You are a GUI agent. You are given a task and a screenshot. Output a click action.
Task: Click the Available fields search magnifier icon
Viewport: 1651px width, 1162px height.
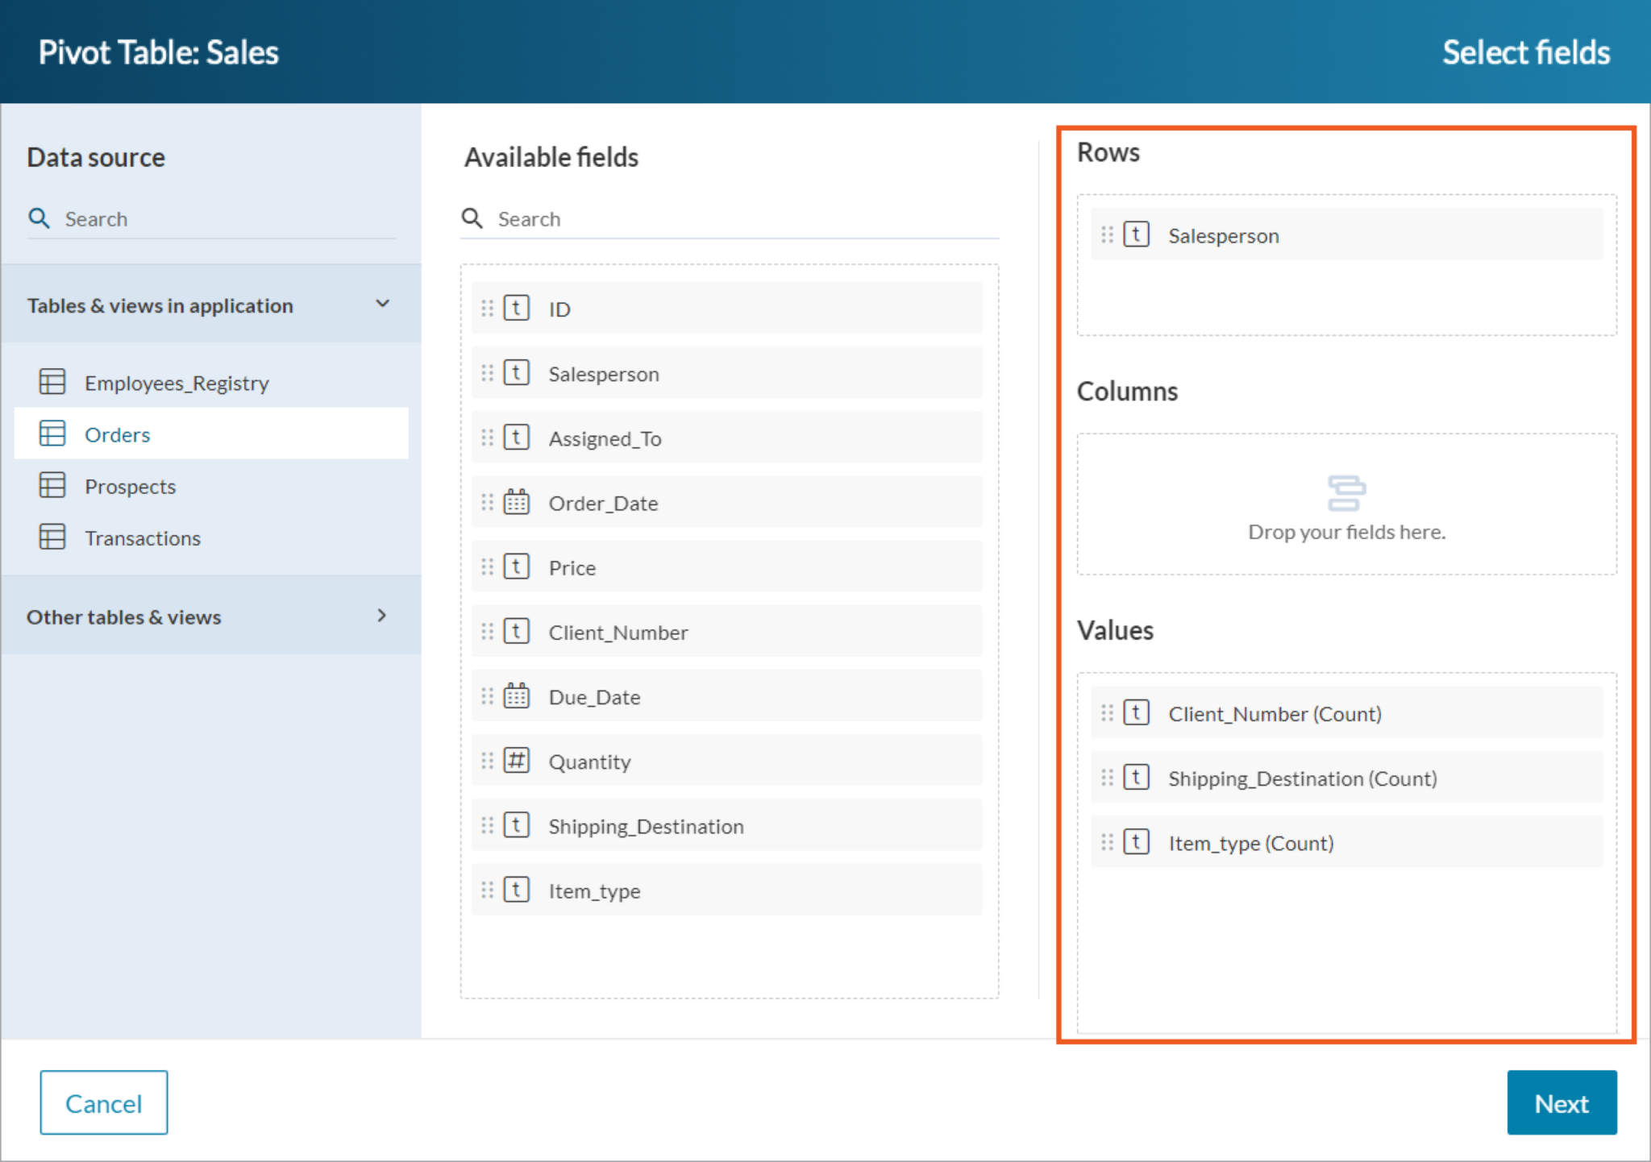(472, 218)
